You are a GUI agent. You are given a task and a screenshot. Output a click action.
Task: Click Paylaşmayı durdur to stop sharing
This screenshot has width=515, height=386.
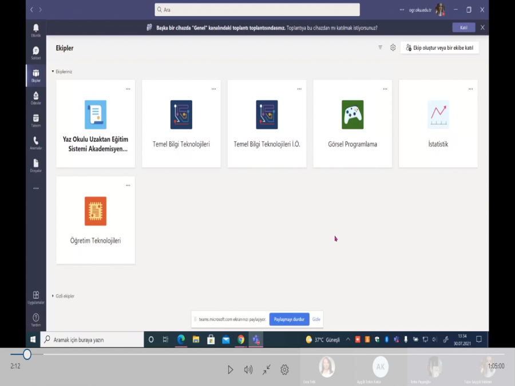(x=289, y=319)
